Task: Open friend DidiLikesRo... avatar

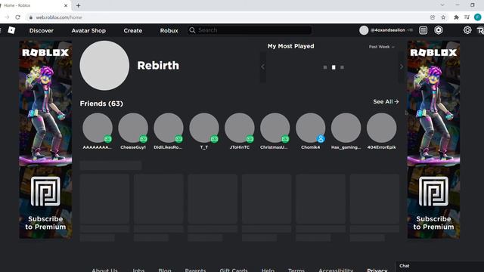Action: [x=169, y=128]
